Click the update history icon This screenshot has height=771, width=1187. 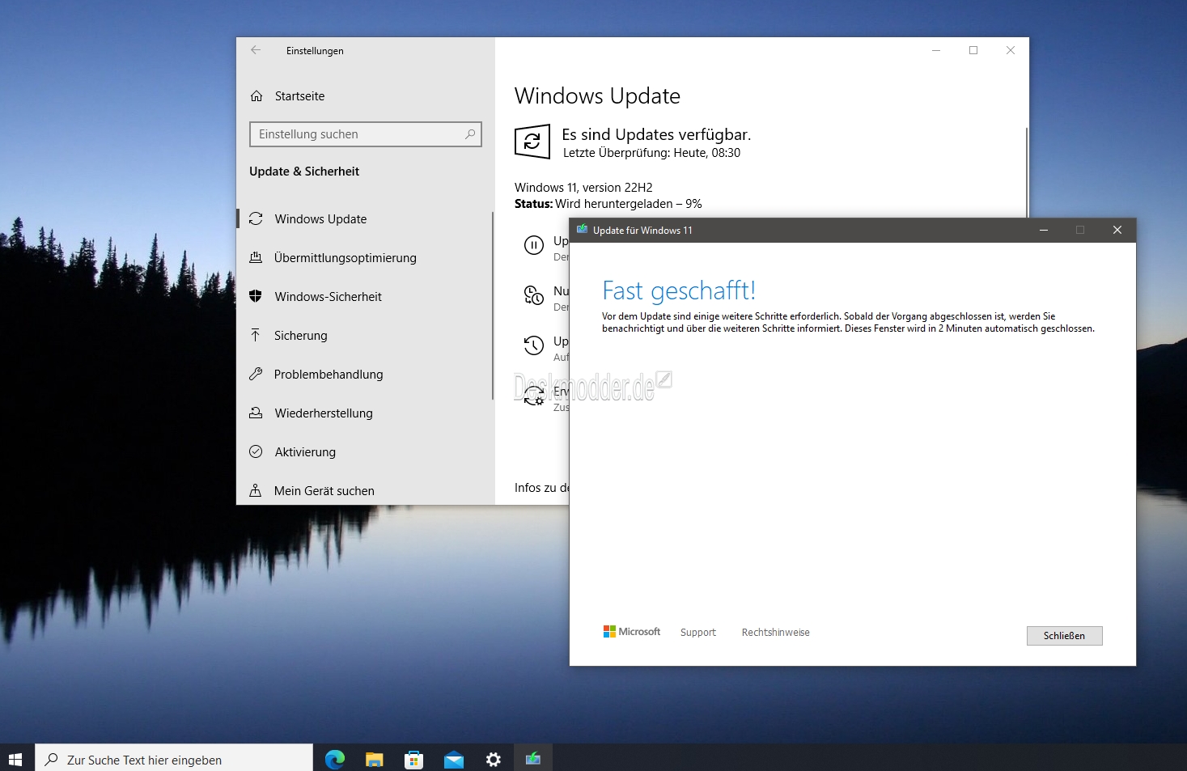[534, 345]
